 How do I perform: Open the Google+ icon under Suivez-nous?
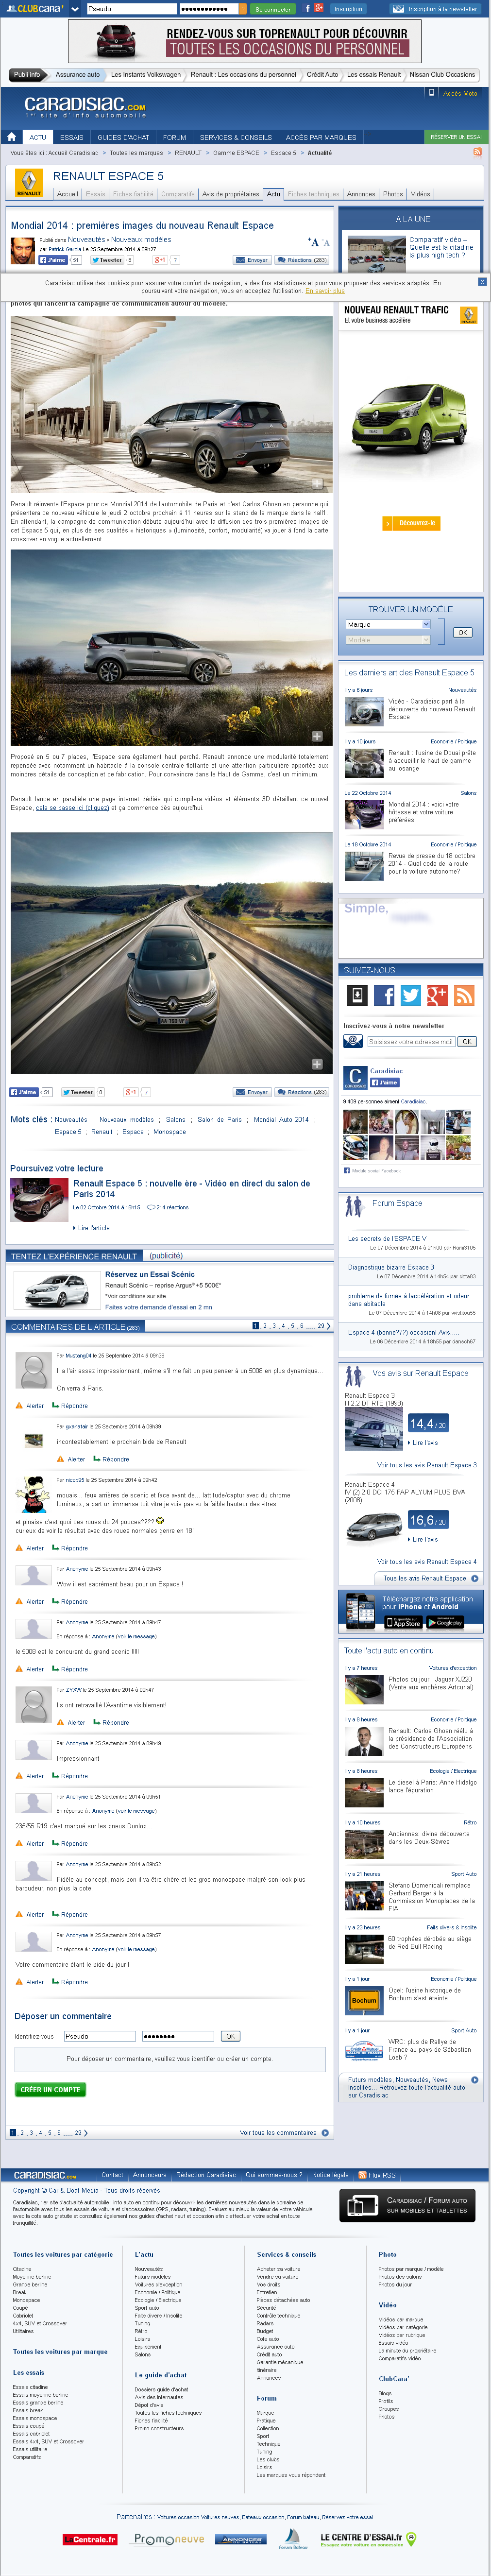point(437,995)
